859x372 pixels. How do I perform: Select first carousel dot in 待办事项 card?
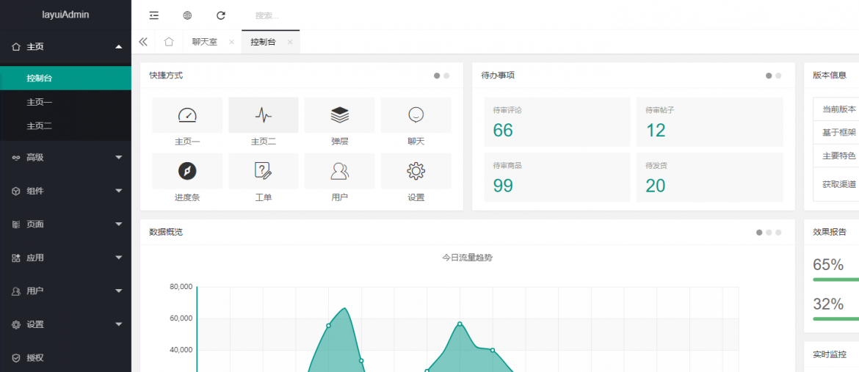pos(769,76)
